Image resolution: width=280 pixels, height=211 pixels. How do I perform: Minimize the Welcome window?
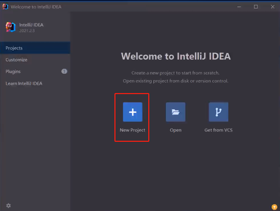tap(239, 7)
